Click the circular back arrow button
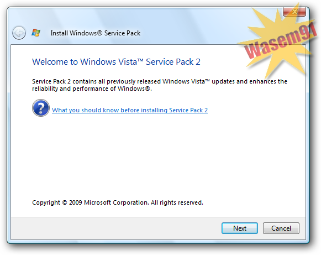Image resolution: width=321 pixels, height=255 pixels. (19, 33)
